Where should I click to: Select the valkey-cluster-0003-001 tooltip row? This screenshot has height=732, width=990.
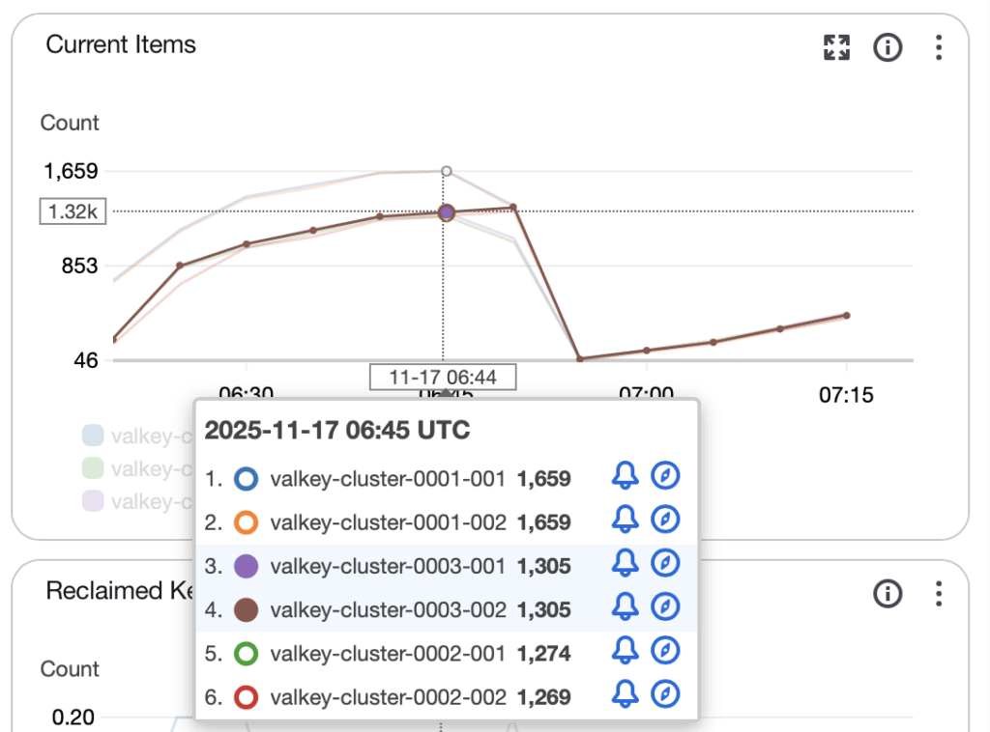coord(388,566)
